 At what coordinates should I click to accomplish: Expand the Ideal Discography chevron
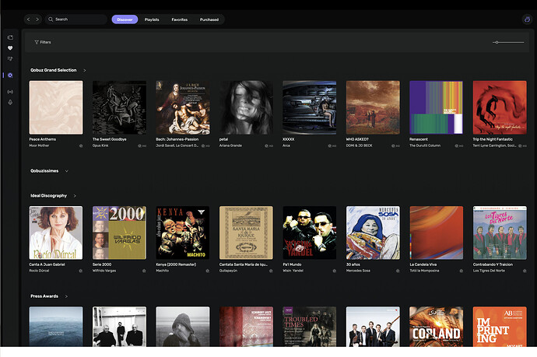tap(75, 196)
